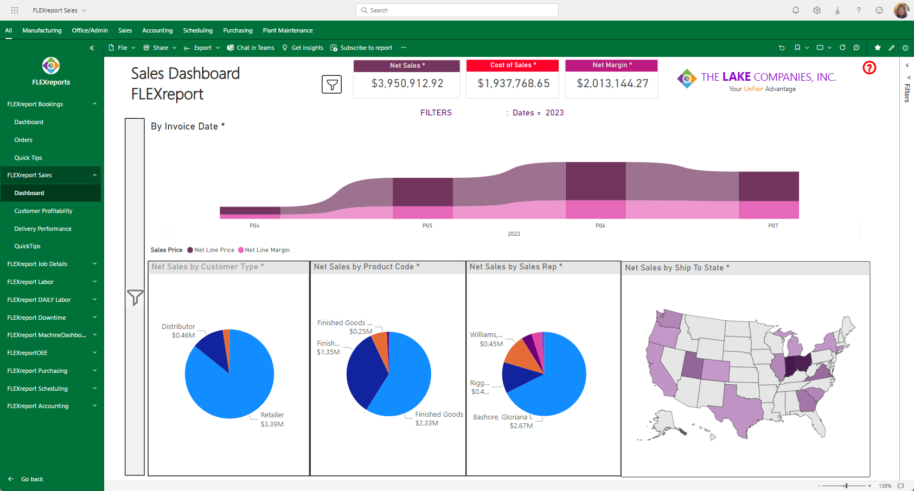Open the more options ellipsis
This screenshot has height=491, width=914.
tap(404, 48)
